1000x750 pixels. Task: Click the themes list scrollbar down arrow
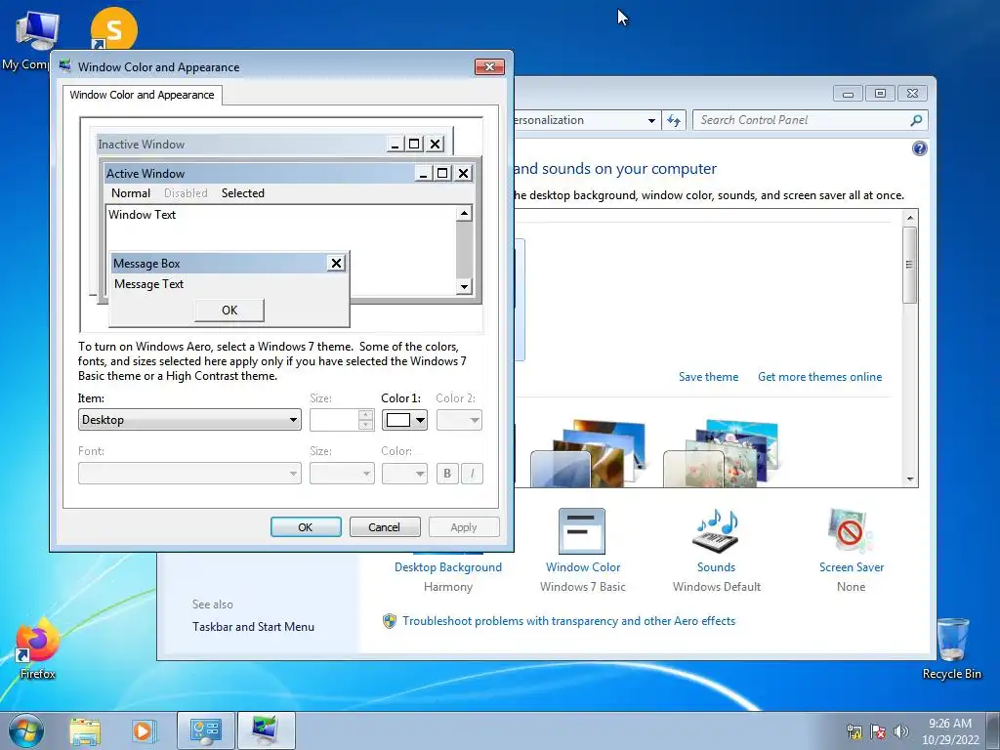pos(910,479)
